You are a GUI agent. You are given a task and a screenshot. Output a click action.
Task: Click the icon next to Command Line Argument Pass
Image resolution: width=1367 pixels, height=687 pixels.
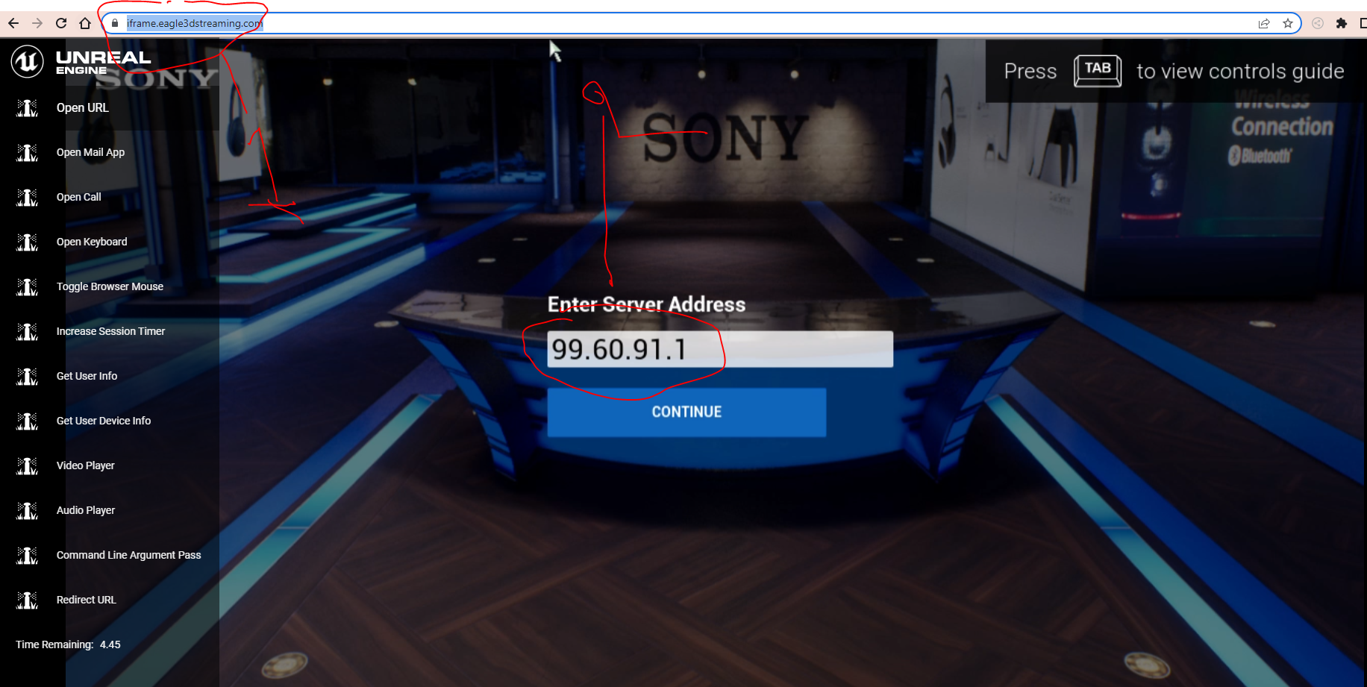[28, 556]
